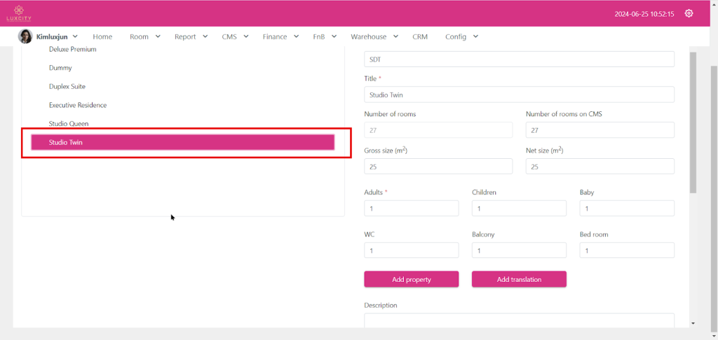Click the Kimluxjun user avatar
Screen dimensions: 718x340
pyautogui.click(x=25, y=36)
